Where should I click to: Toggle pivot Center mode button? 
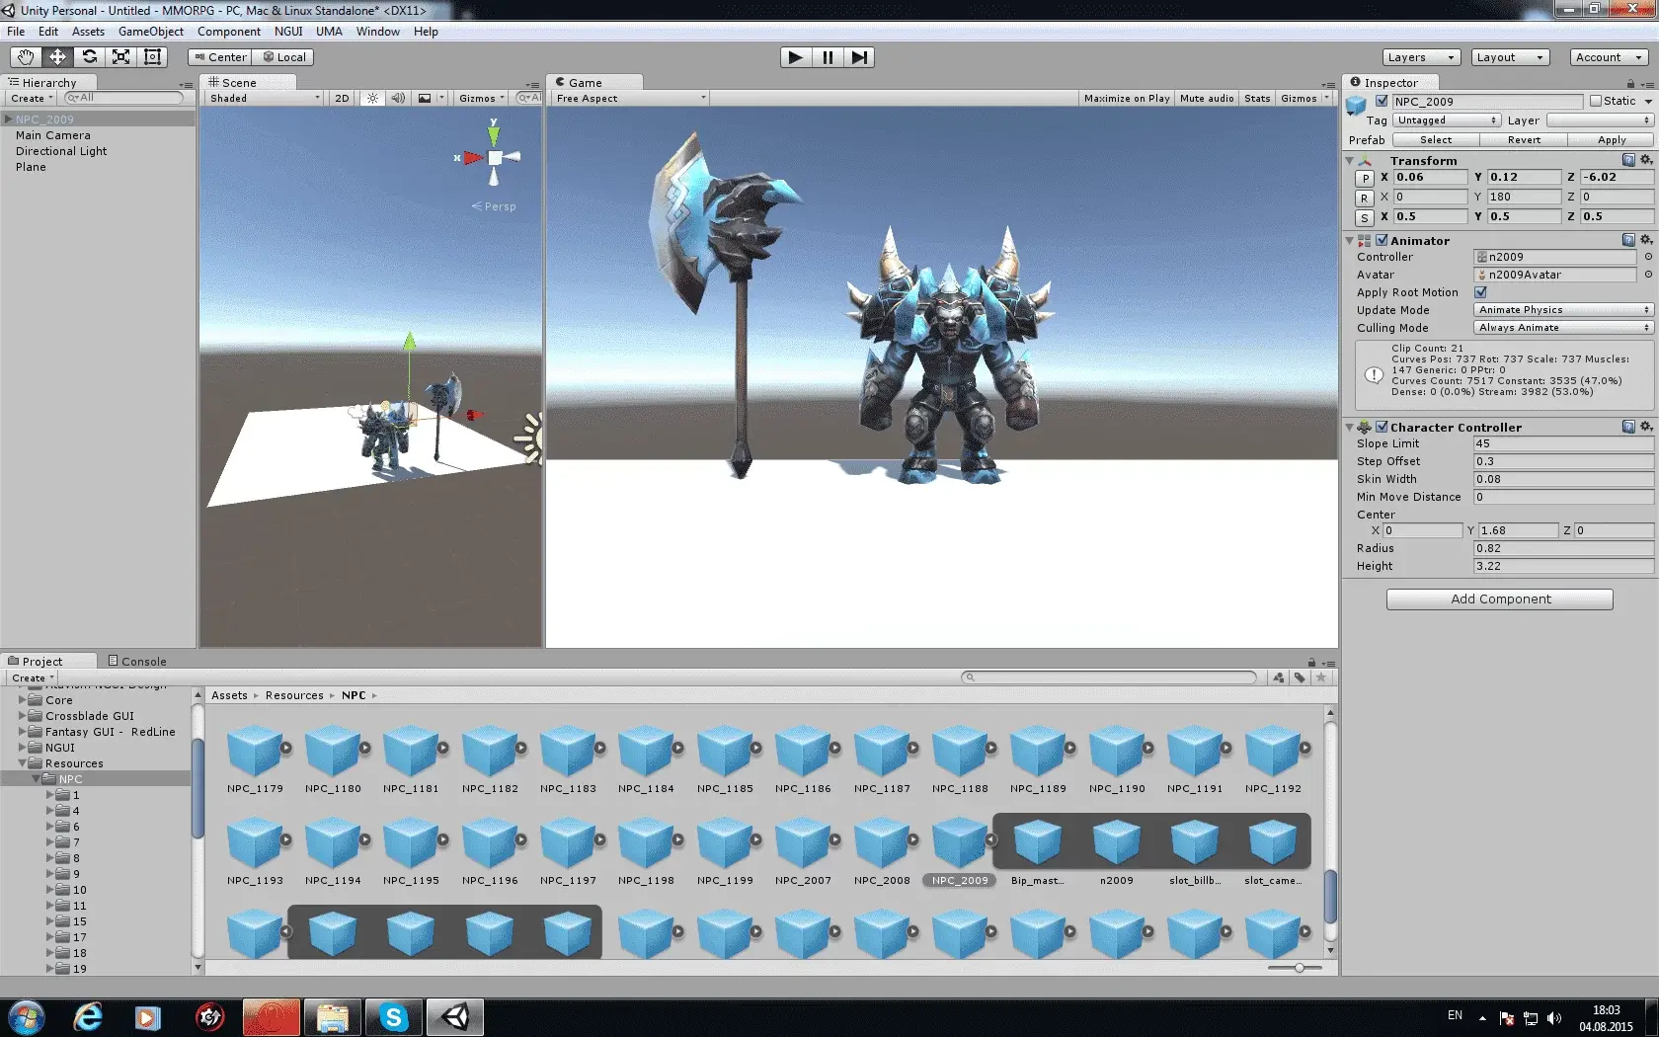(219, 57)
